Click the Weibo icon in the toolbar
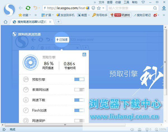Viewport: 168px width, 132px height. pos(155,15)
